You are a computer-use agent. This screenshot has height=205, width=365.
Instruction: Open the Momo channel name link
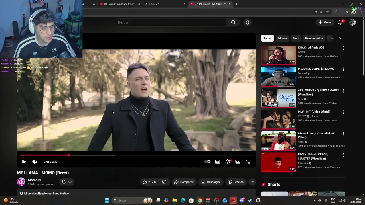(33, 180)
